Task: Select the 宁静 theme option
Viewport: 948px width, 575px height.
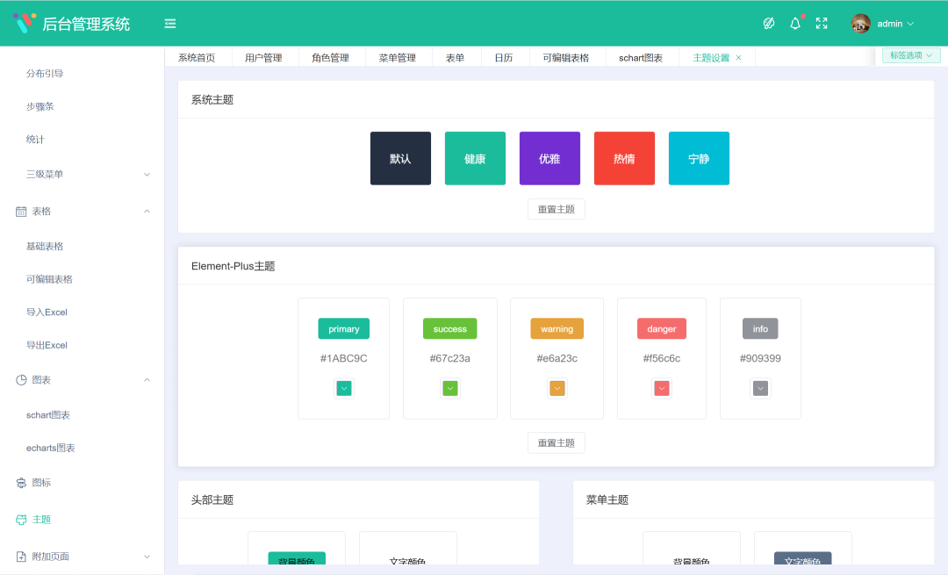Action: (x=699, y=158)
